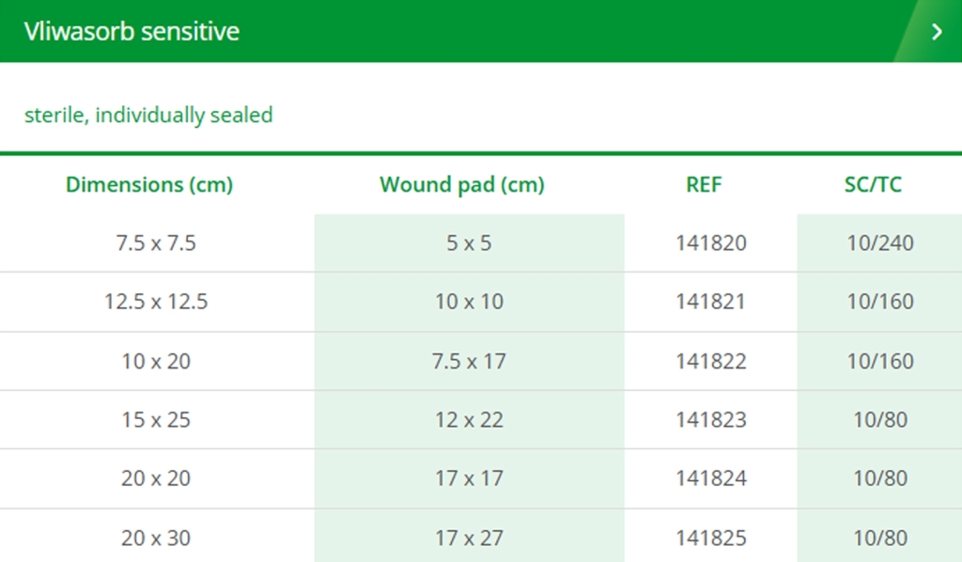Select the 12 x 22 wound pad cell
962x562 pixels.
pyautogui.click(x=469, y=420)
